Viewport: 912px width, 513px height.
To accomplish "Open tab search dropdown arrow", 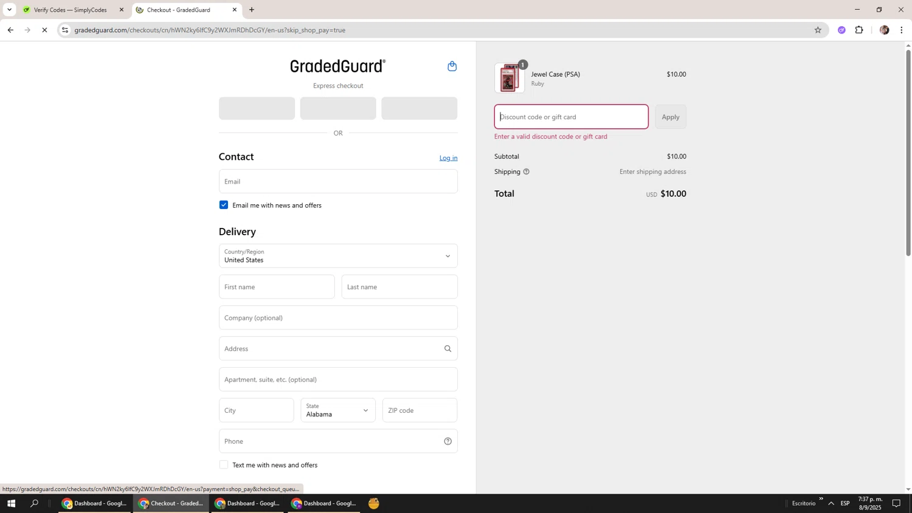I will coord(9,10).
